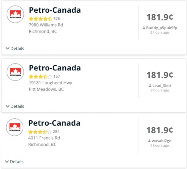Expand Details for Lougheed Hwy station
The width and height of the screenshot is (187, 169).
15,106
